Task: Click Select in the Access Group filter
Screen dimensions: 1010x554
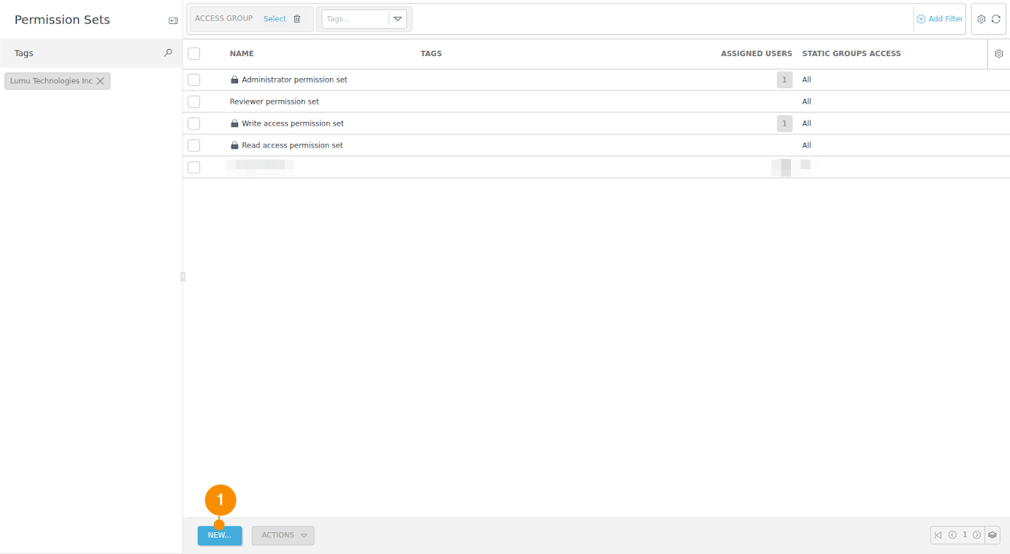Action: click(x=275, y=19)
